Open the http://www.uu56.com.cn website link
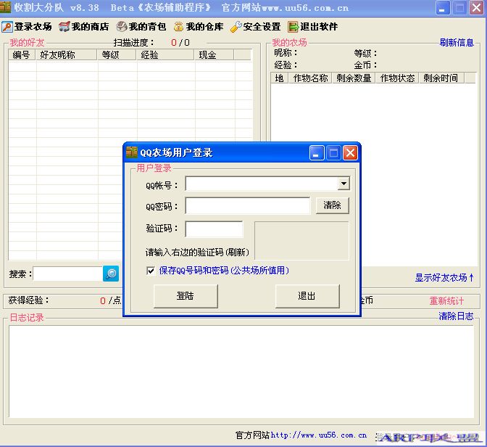Screen dimensions: 487x447 319,435
